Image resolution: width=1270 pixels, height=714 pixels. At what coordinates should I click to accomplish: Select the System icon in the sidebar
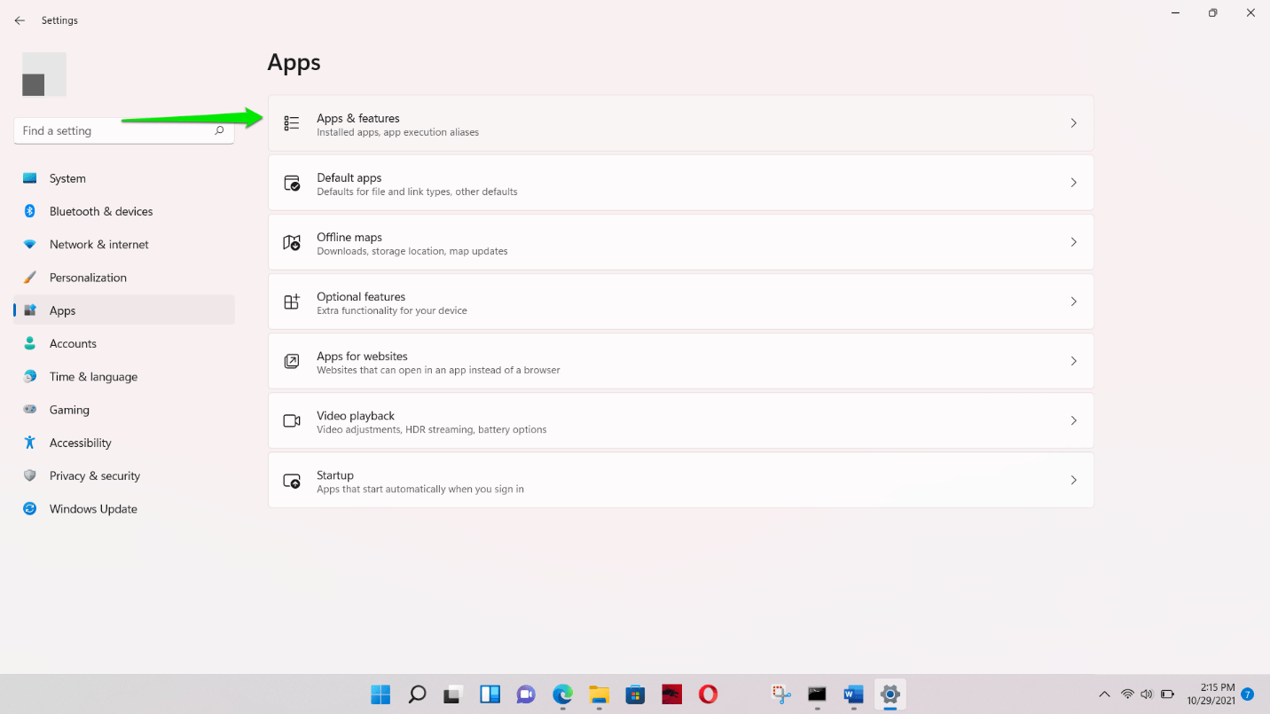point(28,178)
